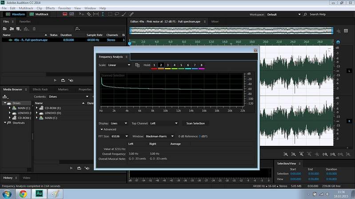Viewport: 355px width, 199px height.
Task: Open the Top Channel Left dropdown
Action: coord(164,123)
